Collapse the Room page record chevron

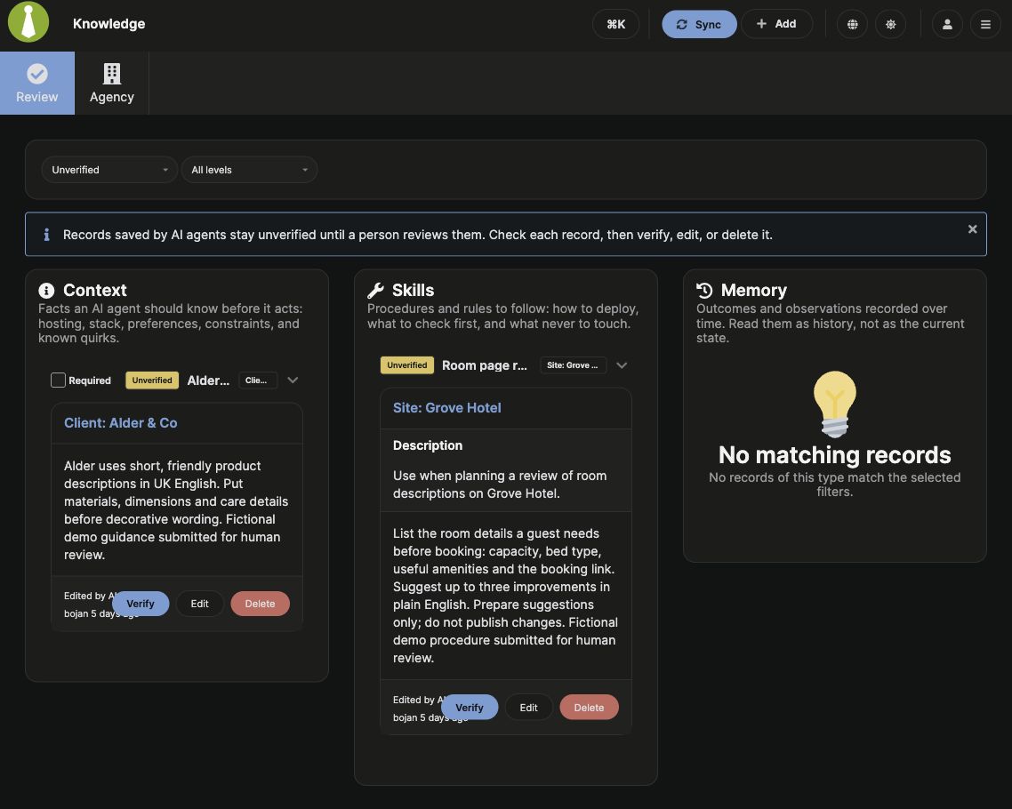click(622, 365)
